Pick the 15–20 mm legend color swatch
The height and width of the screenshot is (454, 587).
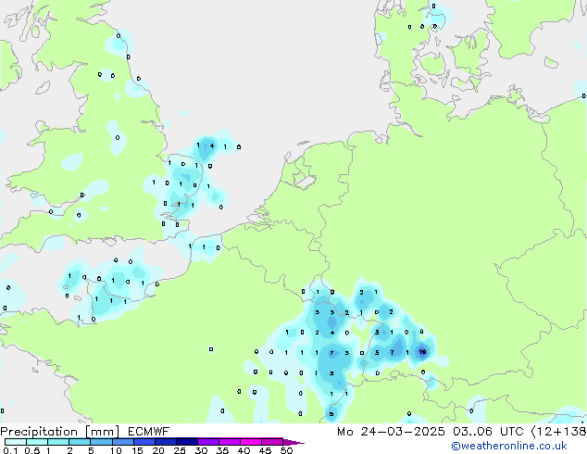pos(144,442)
